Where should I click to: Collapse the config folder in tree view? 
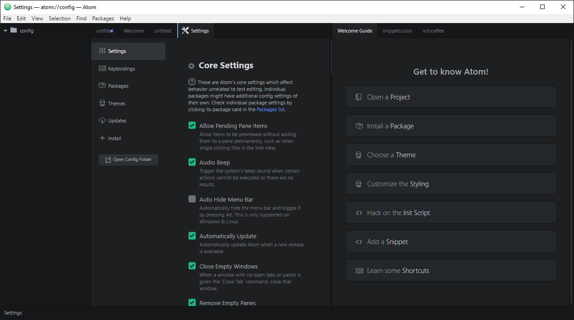tap(5, 30)
